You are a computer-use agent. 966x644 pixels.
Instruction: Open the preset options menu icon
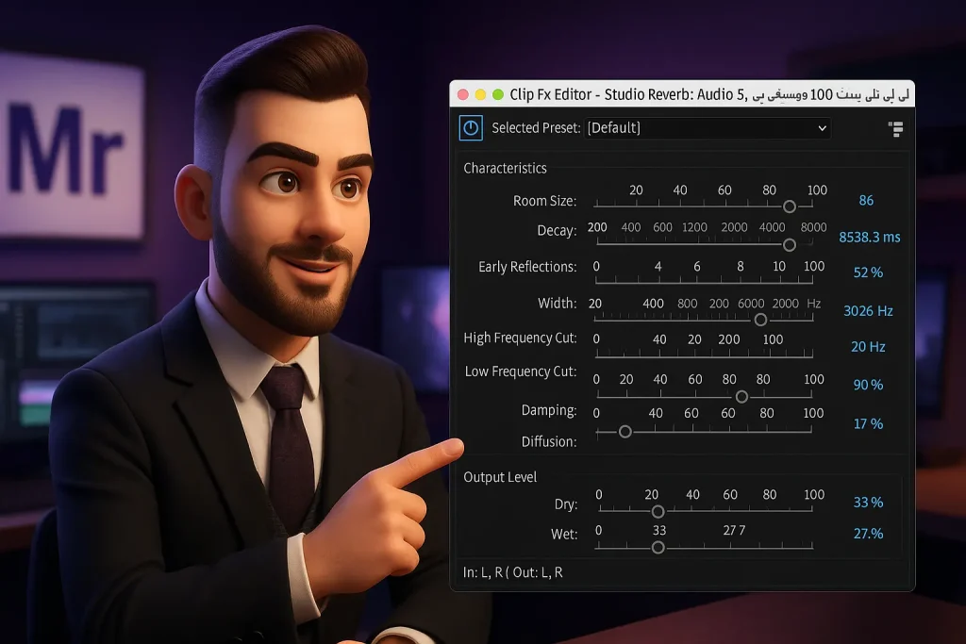895,129
